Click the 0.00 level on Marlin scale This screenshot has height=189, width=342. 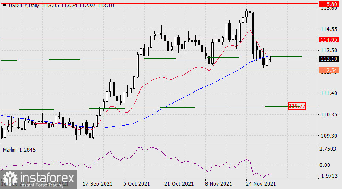click(325, 165)
